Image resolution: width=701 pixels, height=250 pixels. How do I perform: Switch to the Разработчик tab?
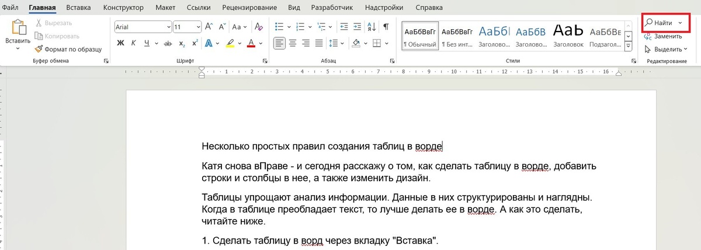click(x=332, y=8)
